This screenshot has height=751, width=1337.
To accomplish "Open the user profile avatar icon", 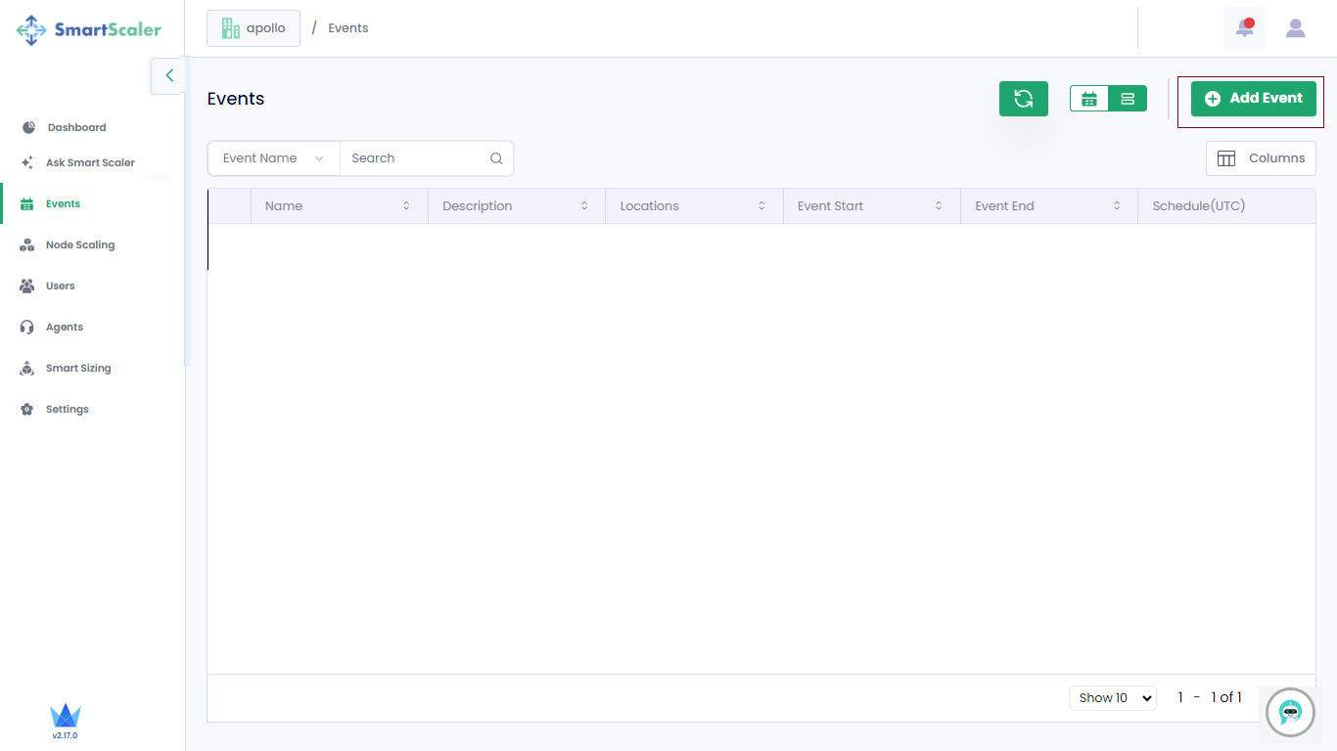I will [1295, 28].
